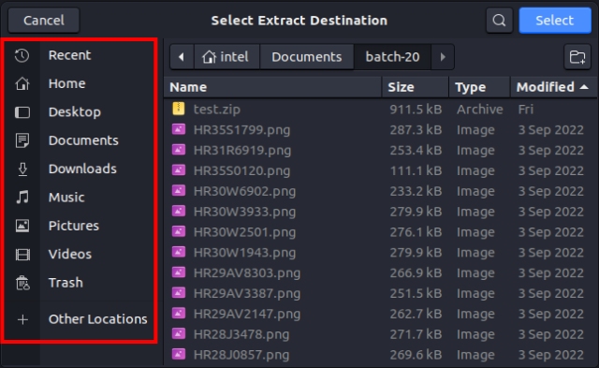Click the image icon of HR30W6902.png
599x368 pixels.
pyautogui.click(x=179, y=191)
